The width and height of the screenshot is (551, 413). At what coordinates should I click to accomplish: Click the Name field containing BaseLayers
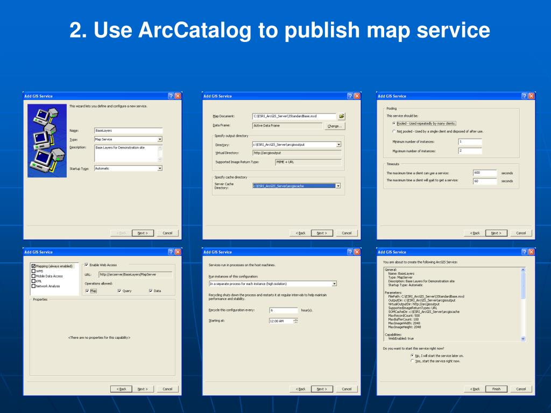click(x=128, y=131)
